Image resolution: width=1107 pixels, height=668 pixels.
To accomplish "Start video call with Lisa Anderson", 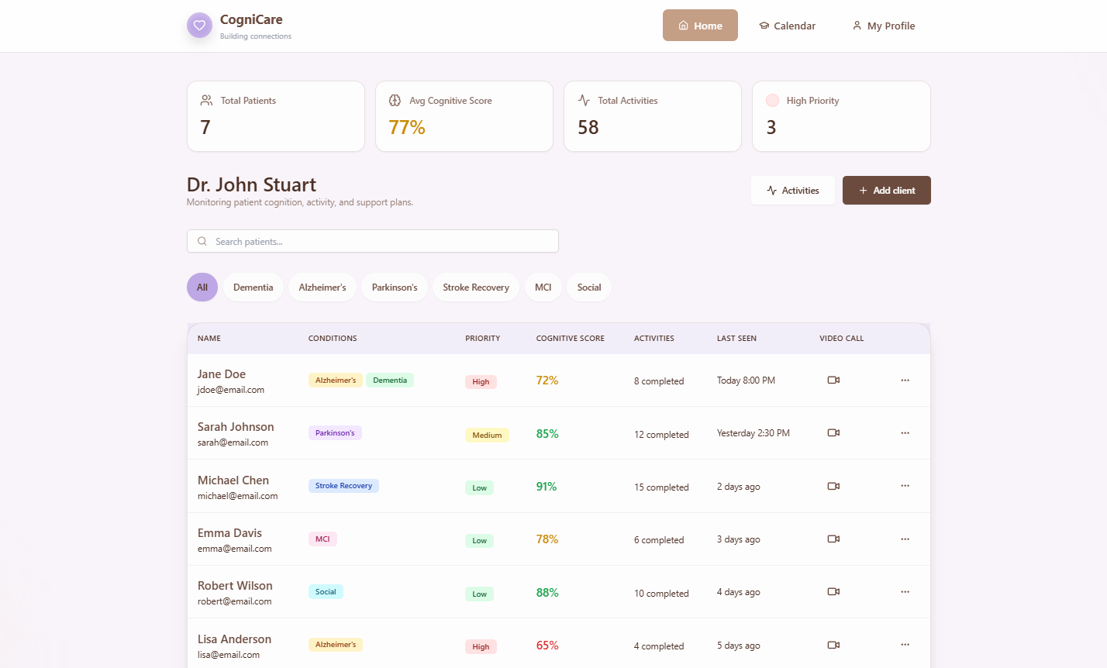I will [833, 645].
